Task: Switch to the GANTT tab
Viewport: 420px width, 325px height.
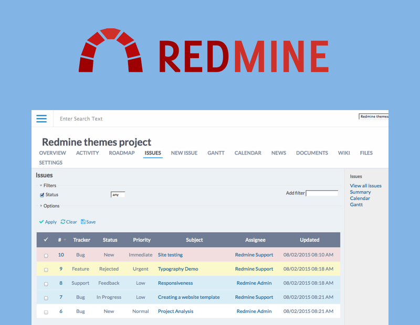Action: click(216, 153)
